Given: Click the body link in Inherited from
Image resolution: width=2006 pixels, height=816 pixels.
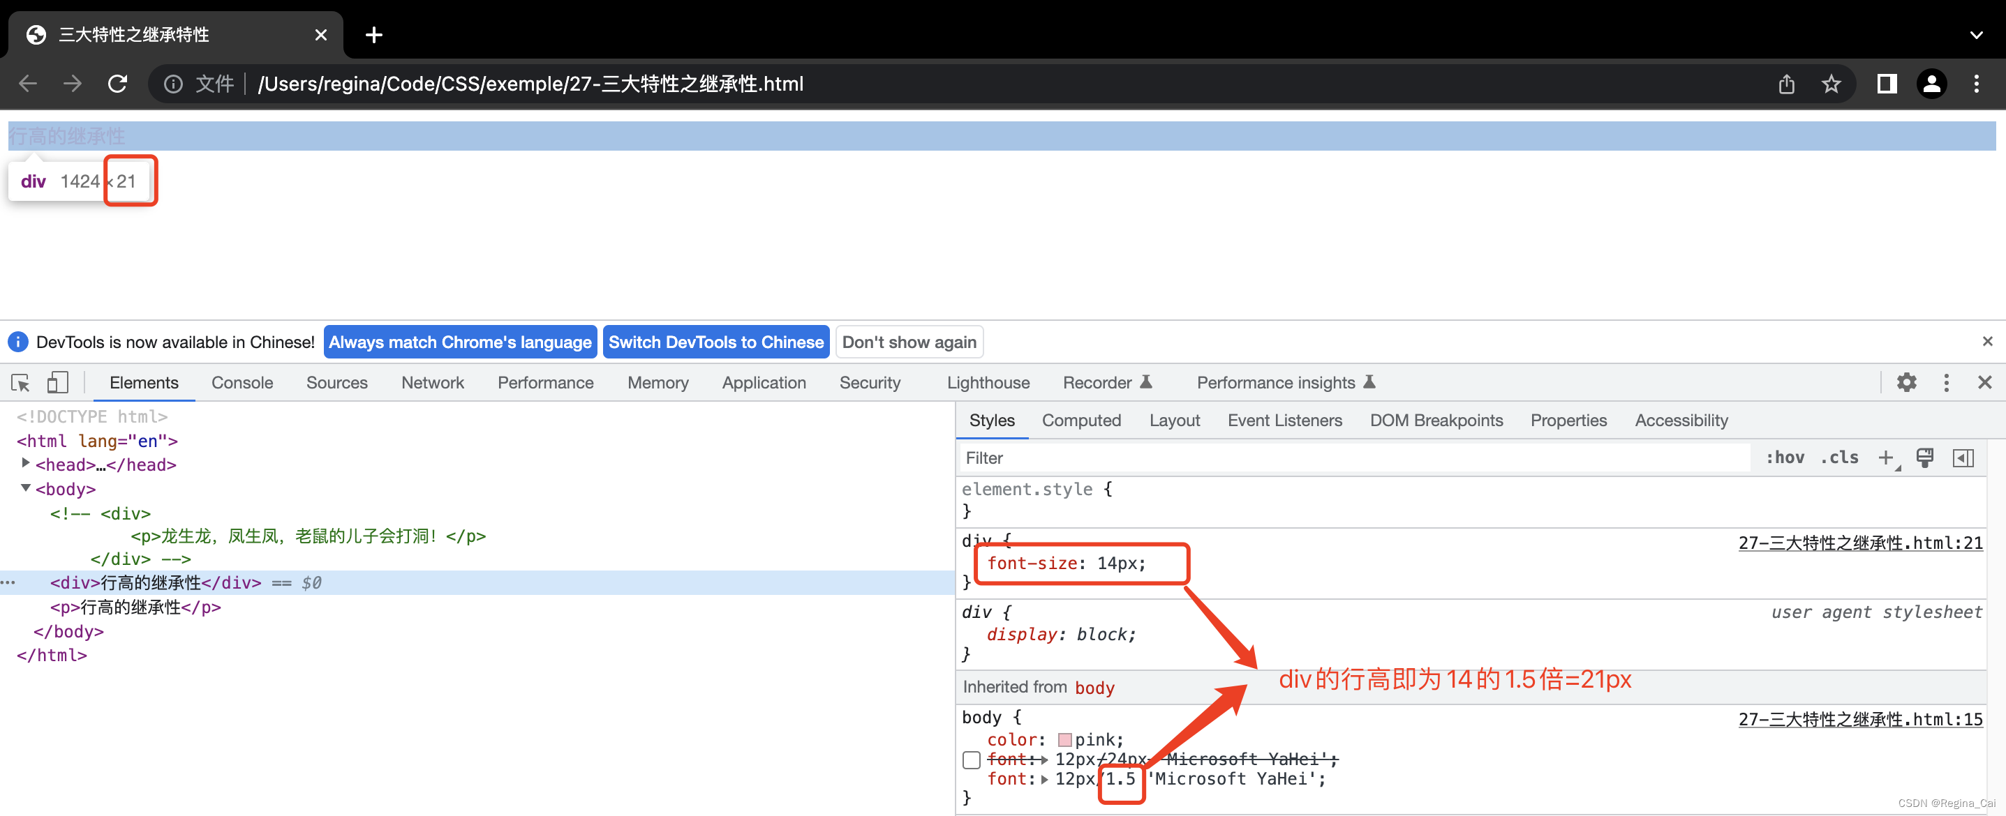Looking at the screenshot, I should tap(1094, 688).
